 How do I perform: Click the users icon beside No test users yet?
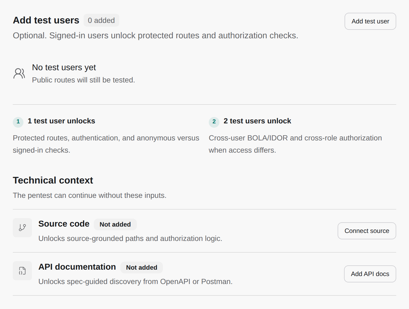(x=19, y=73)
